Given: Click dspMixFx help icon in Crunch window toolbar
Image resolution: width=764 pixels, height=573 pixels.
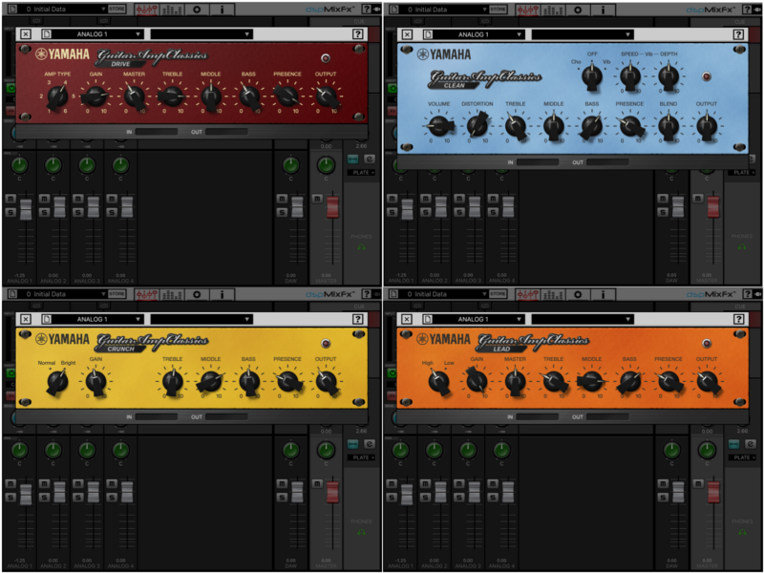Looking at the screenshot, I should (x=367, y=294).
